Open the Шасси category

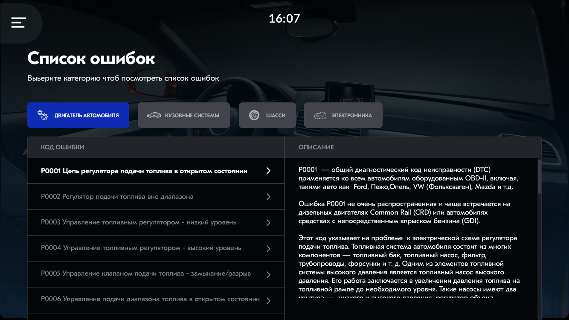(267, 115)
